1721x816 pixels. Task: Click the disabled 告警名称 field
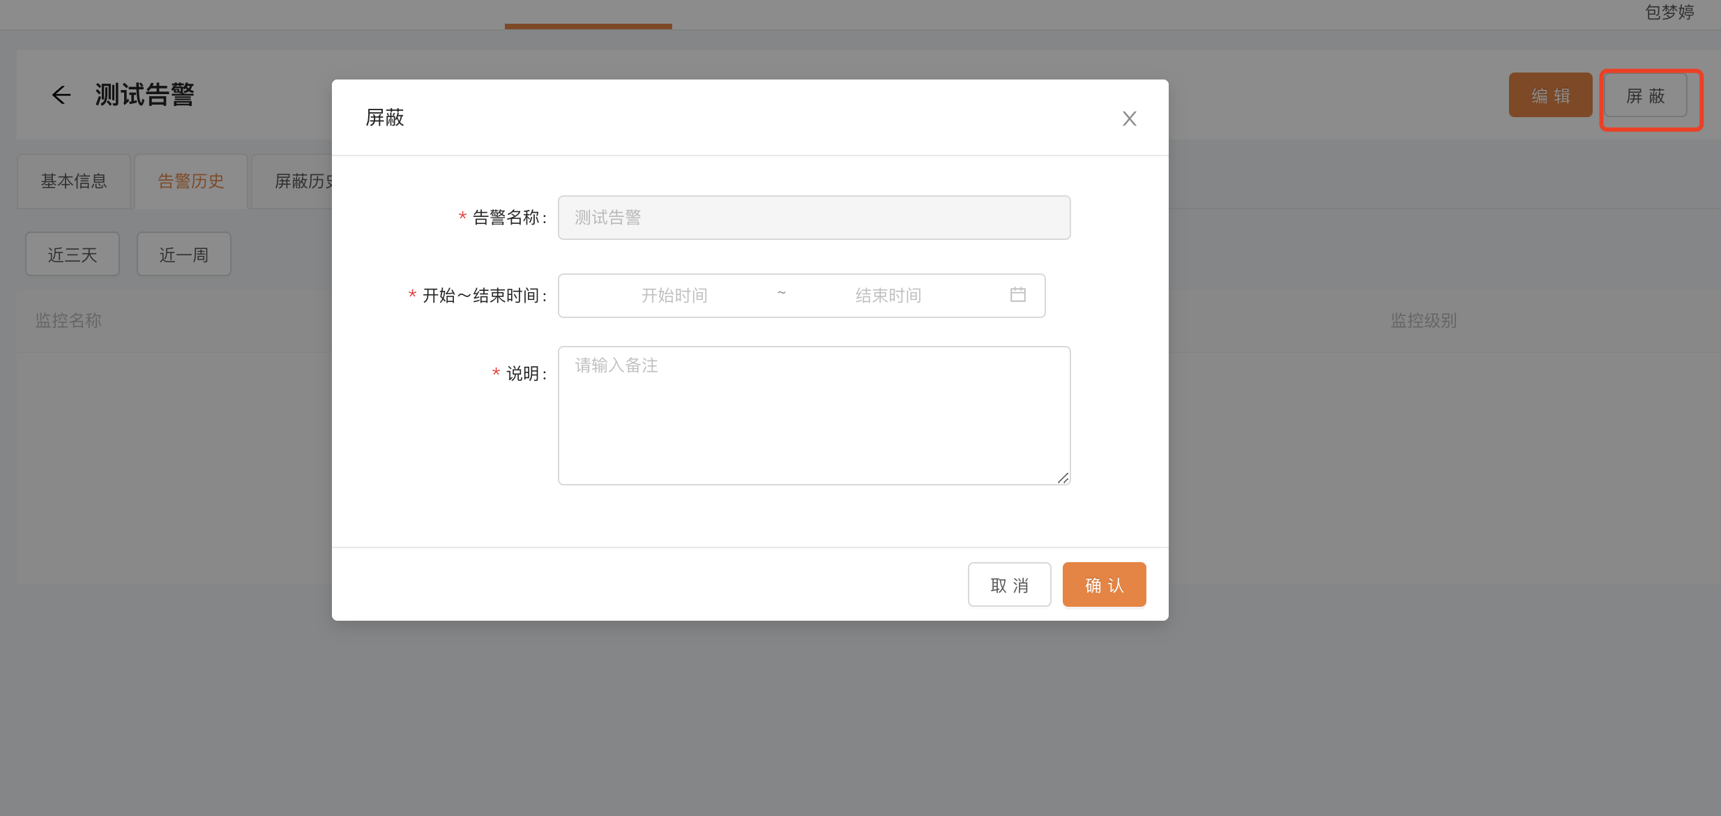tap(814, 218)
